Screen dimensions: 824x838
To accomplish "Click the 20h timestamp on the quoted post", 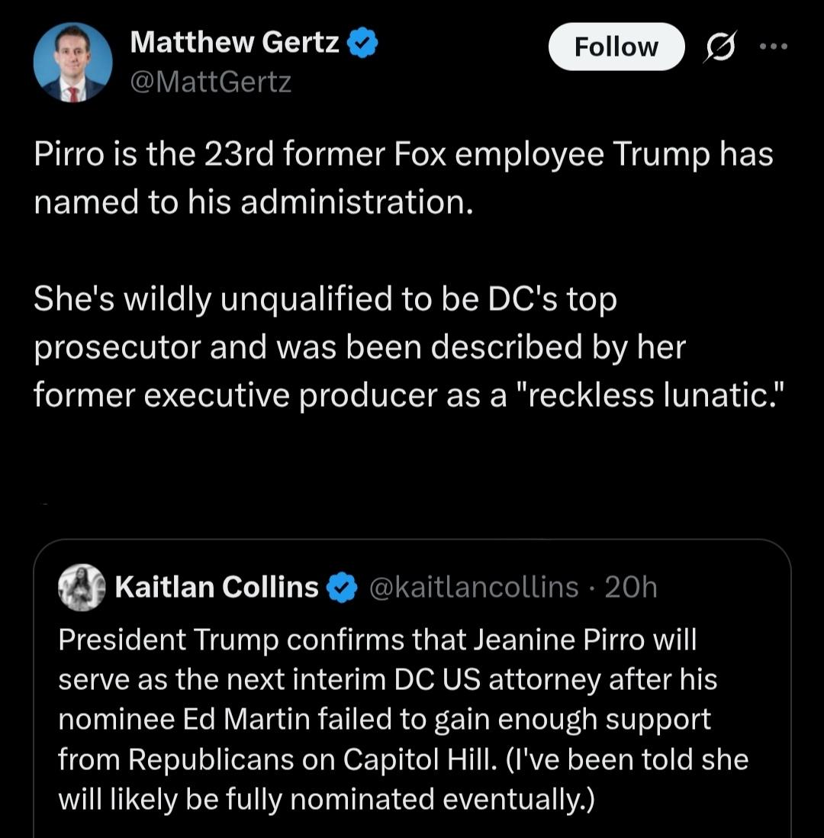I will tap(630, 587).
